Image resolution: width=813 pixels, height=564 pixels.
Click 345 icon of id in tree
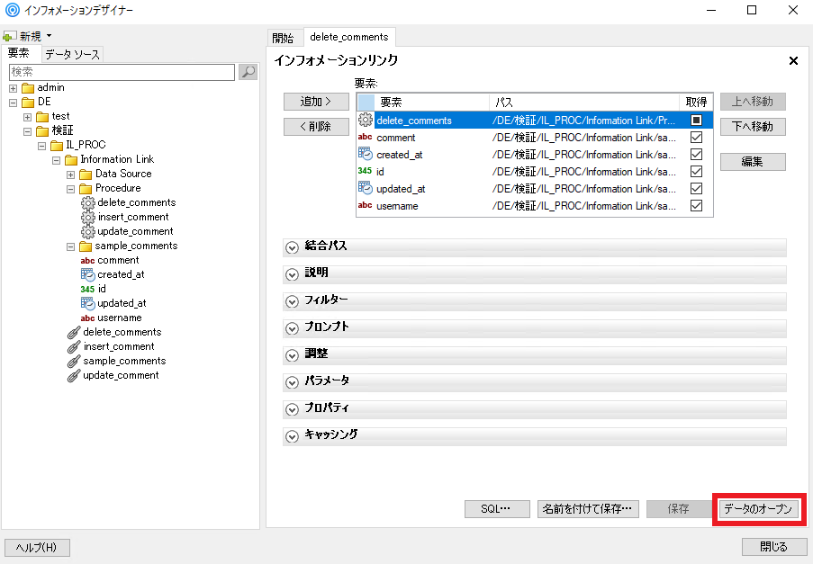tap(87, 289)
